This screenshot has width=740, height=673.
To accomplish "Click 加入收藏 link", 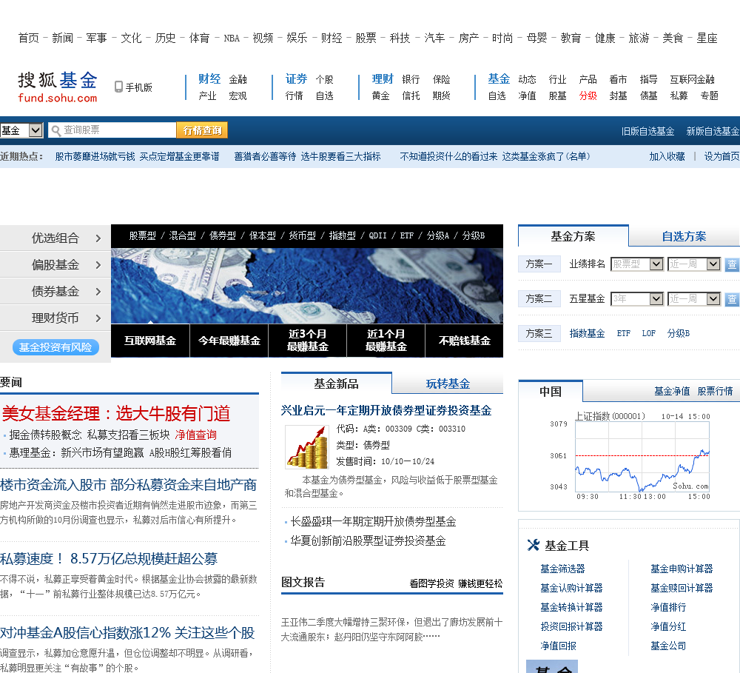I will pos(667,156).
